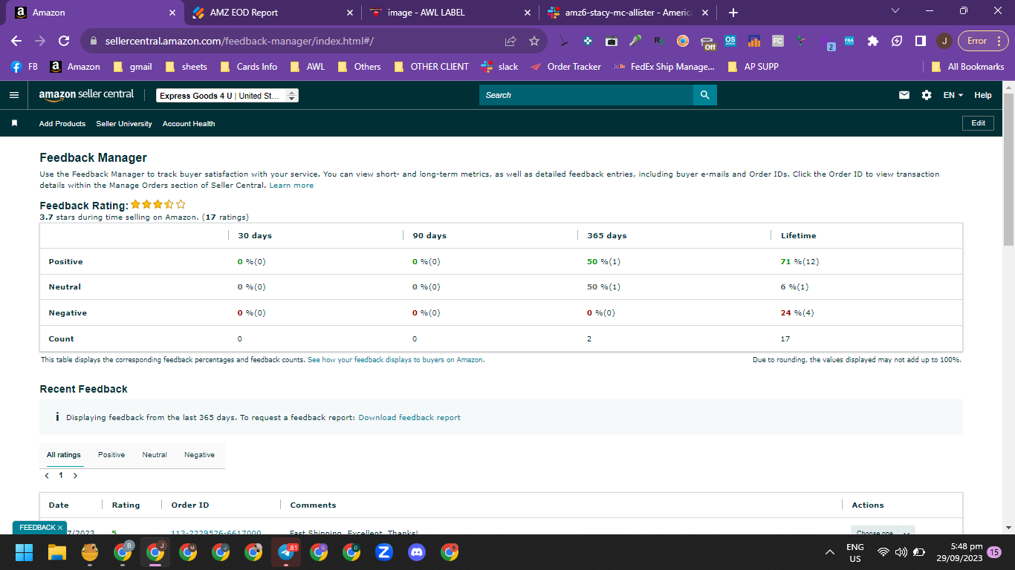Click the camera screenshot extension icon
1015x570 pixels.
(612, 41)
